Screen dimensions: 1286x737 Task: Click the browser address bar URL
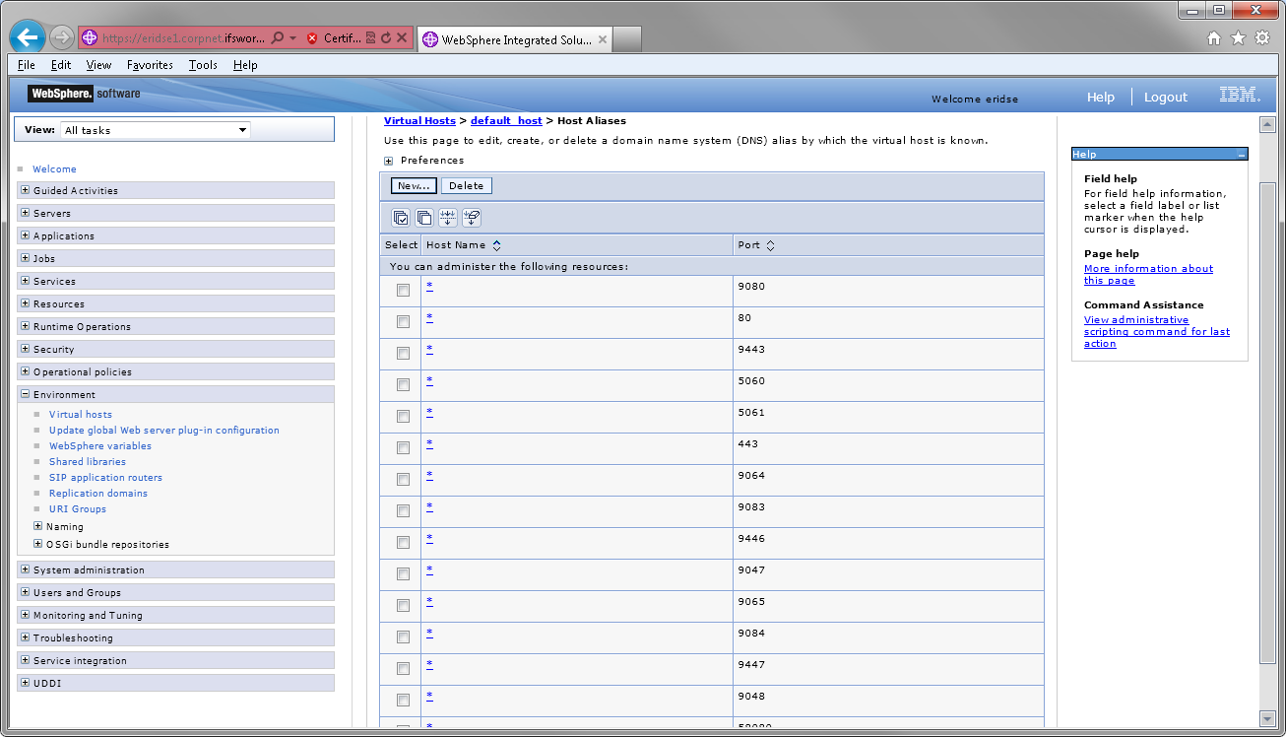click(183, 38)
